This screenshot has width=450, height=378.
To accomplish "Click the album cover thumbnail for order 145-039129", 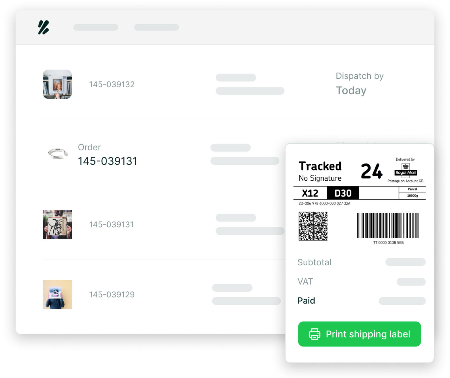I will coord(57,294).
